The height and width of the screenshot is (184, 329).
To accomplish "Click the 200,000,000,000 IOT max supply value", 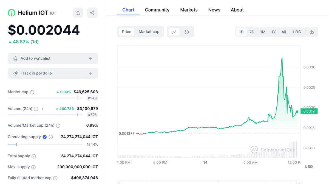I will point(78,167).
